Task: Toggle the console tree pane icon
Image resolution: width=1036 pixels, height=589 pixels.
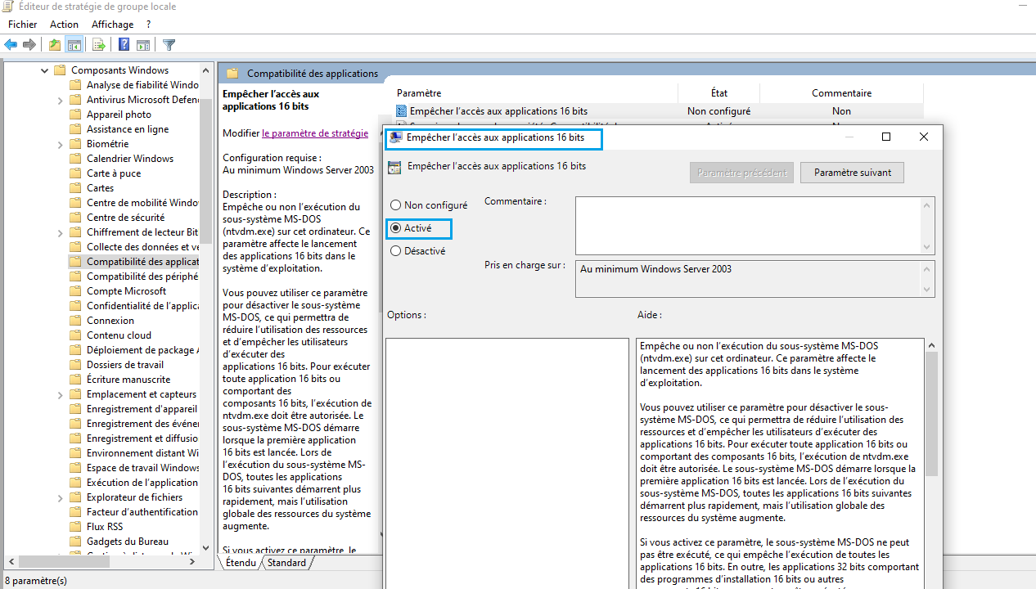Action: tap(74, 44)
